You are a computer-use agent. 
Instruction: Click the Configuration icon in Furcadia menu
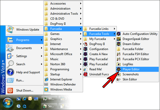[85, 49]
